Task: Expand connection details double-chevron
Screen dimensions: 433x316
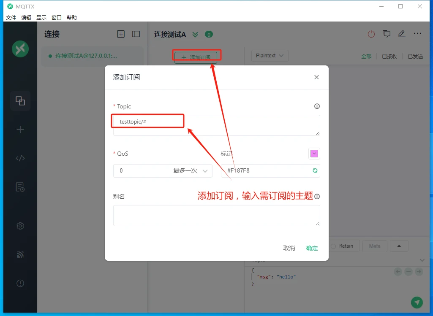Action: point(195,35)
